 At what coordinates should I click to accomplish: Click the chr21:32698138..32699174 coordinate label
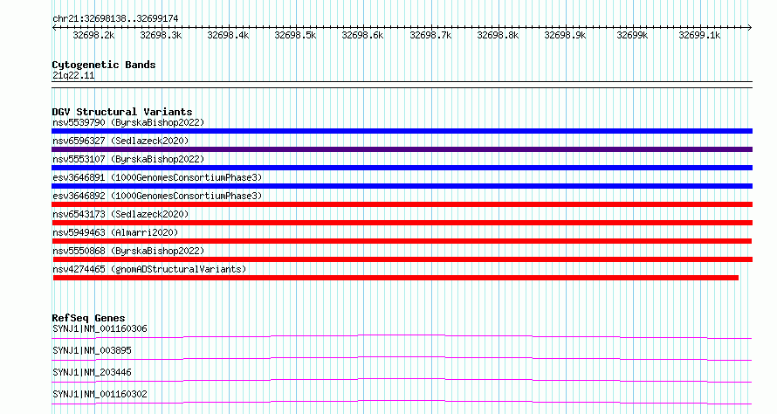115,19
